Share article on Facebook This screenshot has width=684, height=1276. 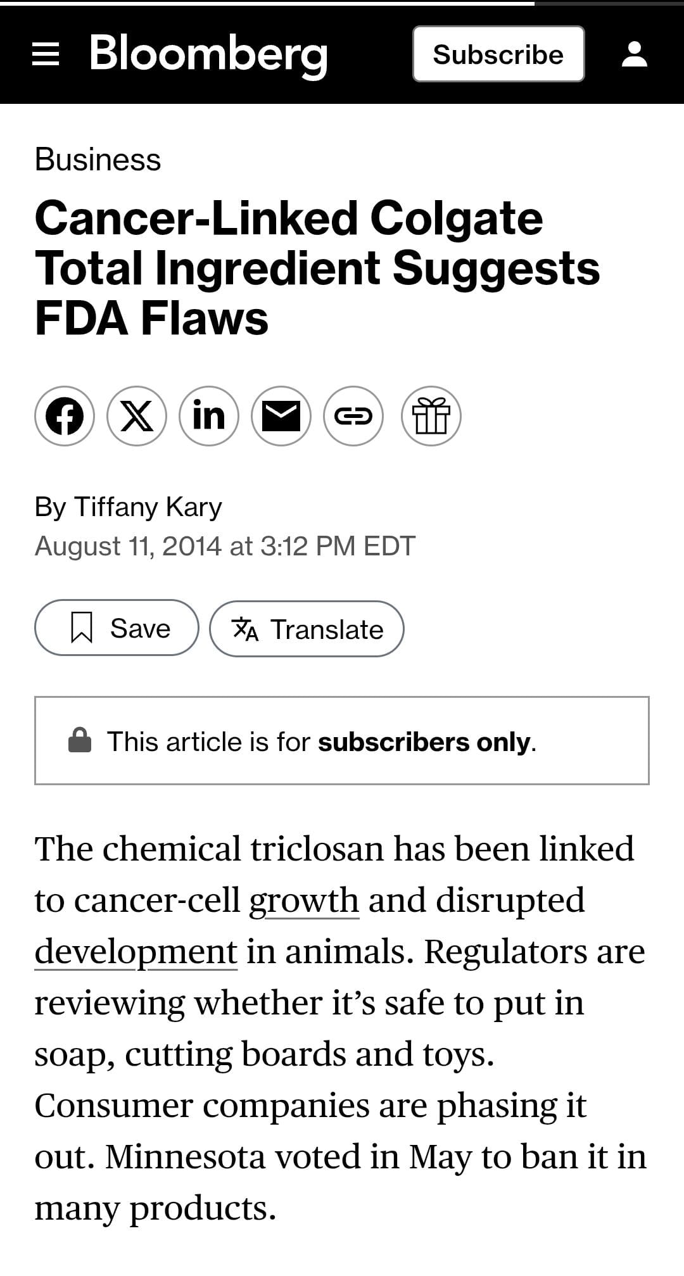point(65,416)
